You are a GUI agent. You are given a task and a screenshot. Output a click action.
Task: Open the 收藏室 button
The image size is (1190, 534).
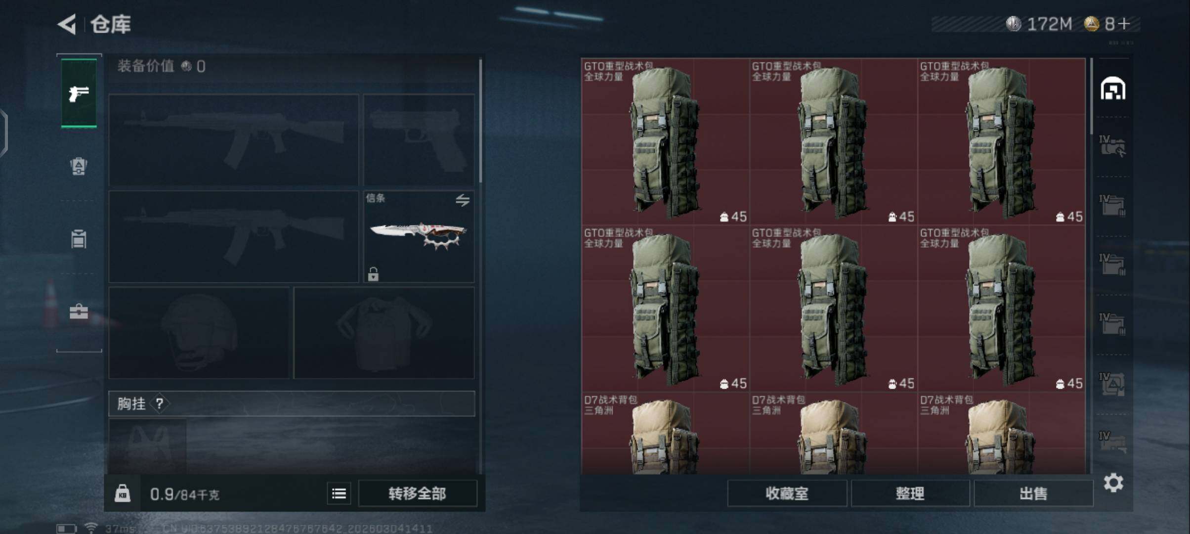(x=787, y=493)
